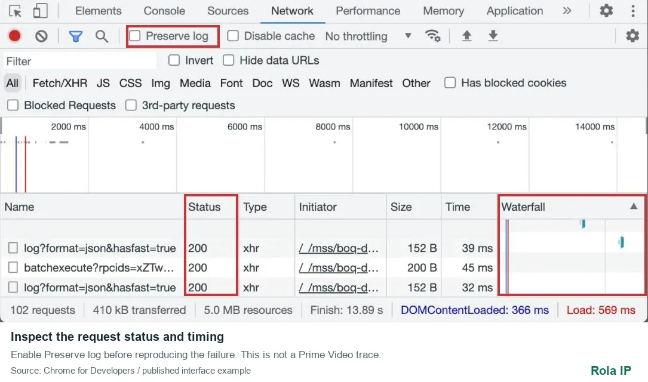
Task: Enable the Disable cache checkbox
Action: tap(233, 36)
